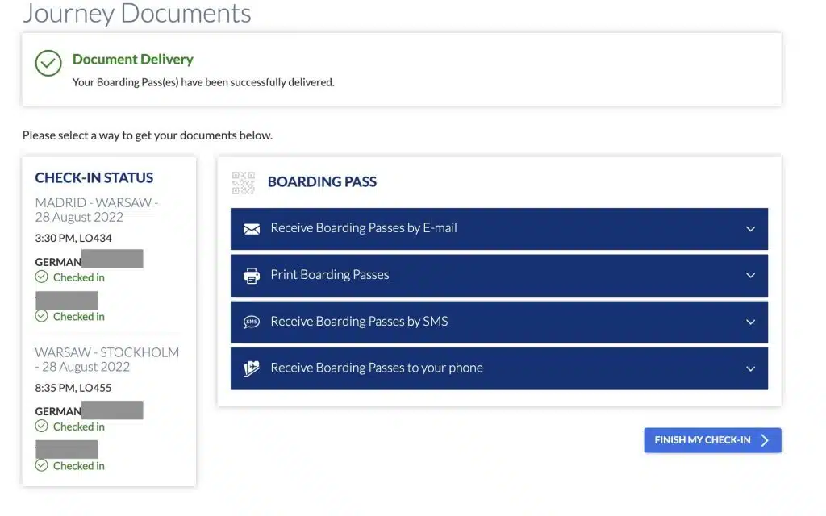The height and width of the screenshot is (516, 826).
Task: Open Receive Boarding Passes to your phone option
Action: pyautogui.click(x=499, y=368)
